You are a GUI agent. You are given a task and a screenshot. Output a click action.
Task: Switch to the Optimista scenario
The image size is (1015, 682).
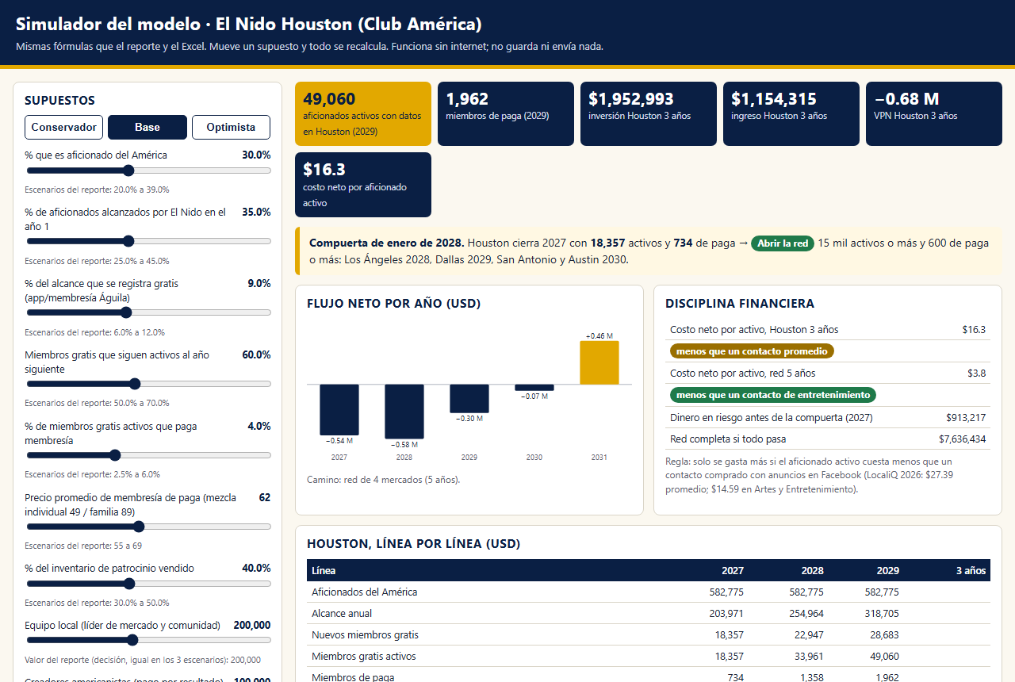pyautogui.click(x=231, y=127)
